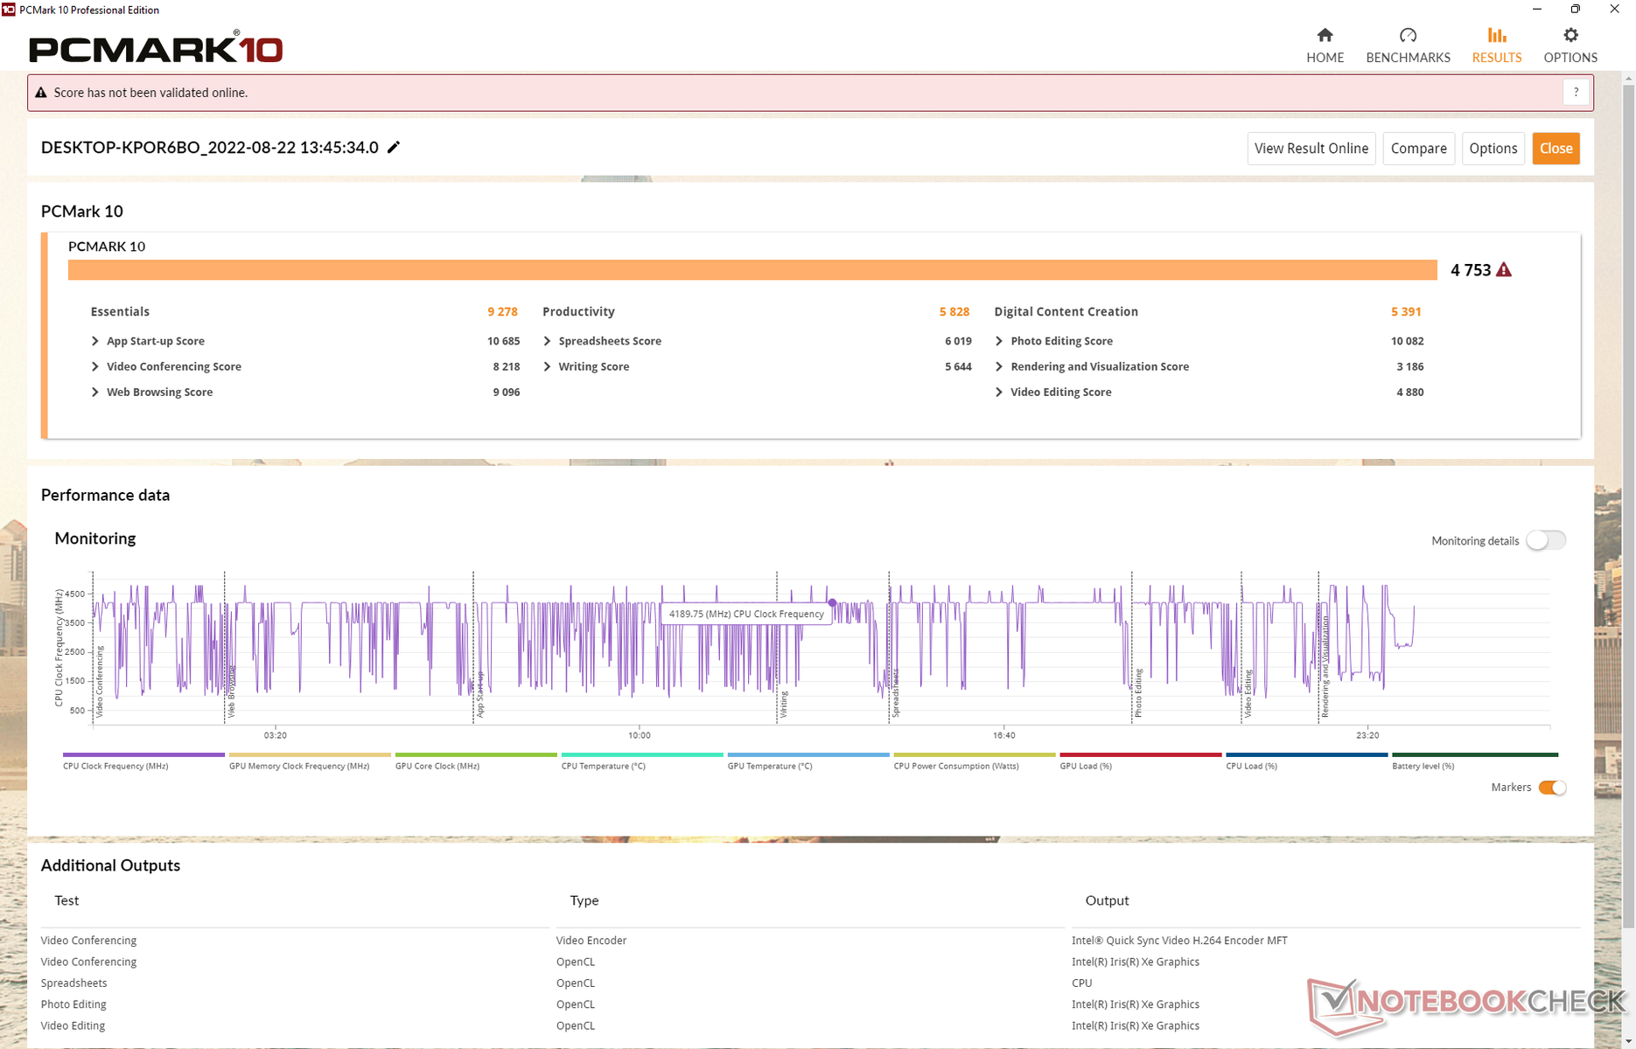Click the Compare button

[x=1418, y=149]
